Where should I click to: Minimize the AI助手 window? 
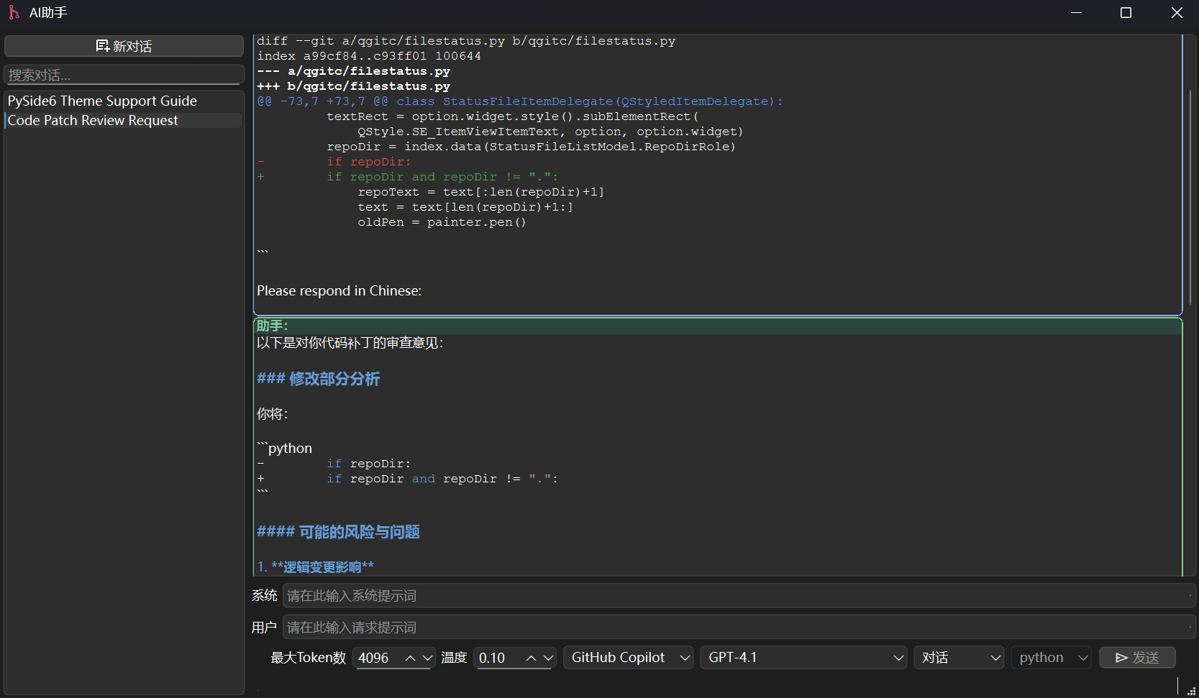[1076, 12]
